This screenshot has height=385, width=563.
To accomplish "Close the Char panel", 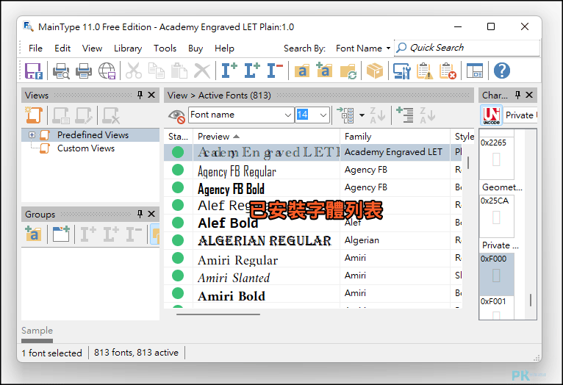I will tap(529, 95).
